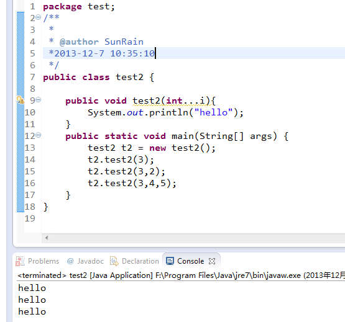Collapse the Javadoc comment fold at line 2
345x322 pixels.
click(39, 17)
